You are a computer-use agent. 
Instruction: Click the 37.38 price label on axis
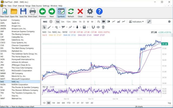(x=165, y=44)
